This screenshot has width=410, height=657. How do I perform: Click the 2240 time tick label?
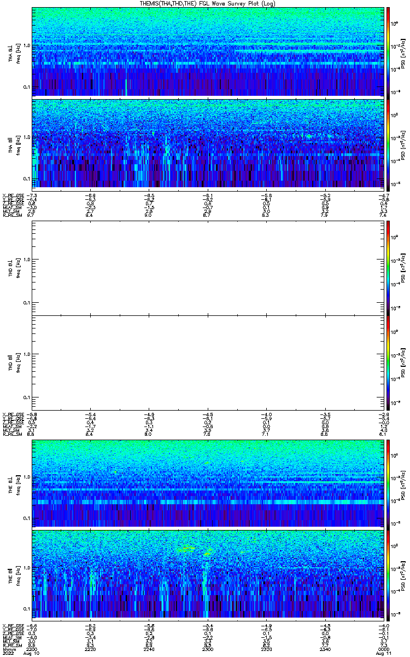click(149, 649)
